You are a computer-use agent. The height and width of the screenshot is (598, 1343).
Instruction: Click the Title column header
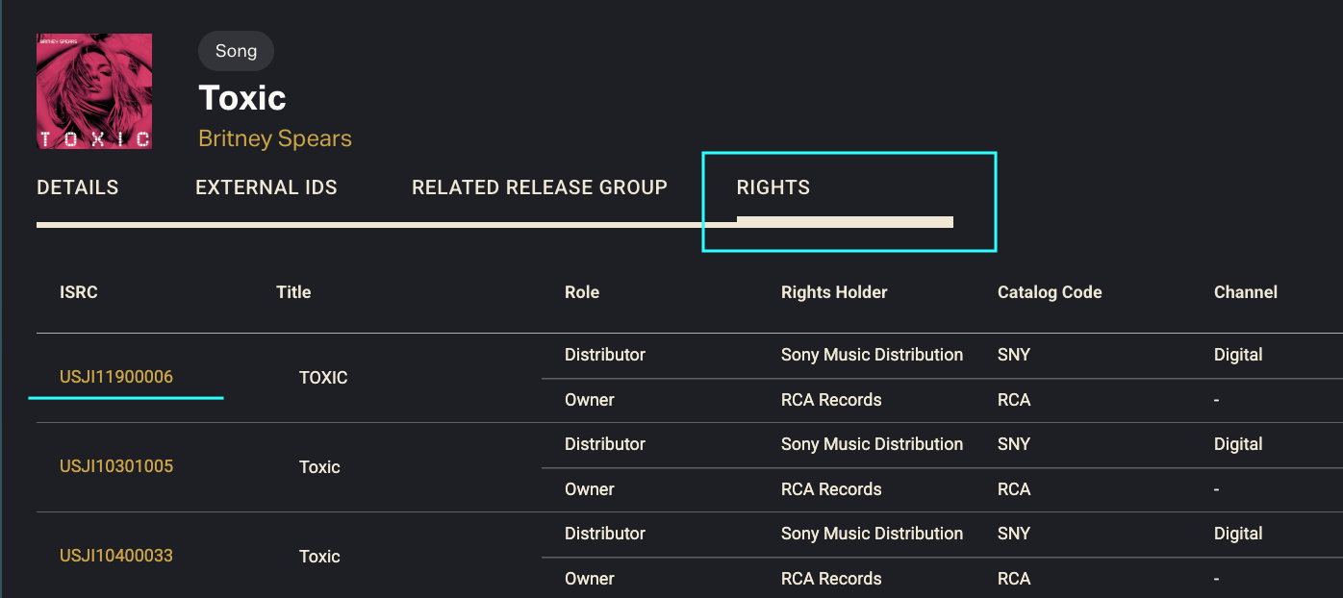tap(293, 292)
